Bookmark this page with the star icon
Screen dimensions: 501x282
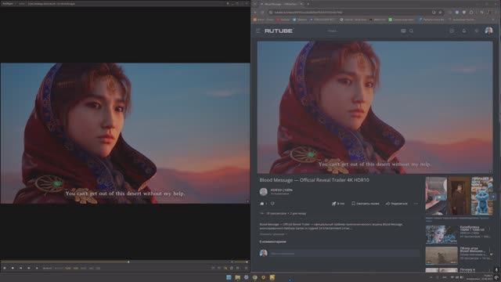(440, 13)
